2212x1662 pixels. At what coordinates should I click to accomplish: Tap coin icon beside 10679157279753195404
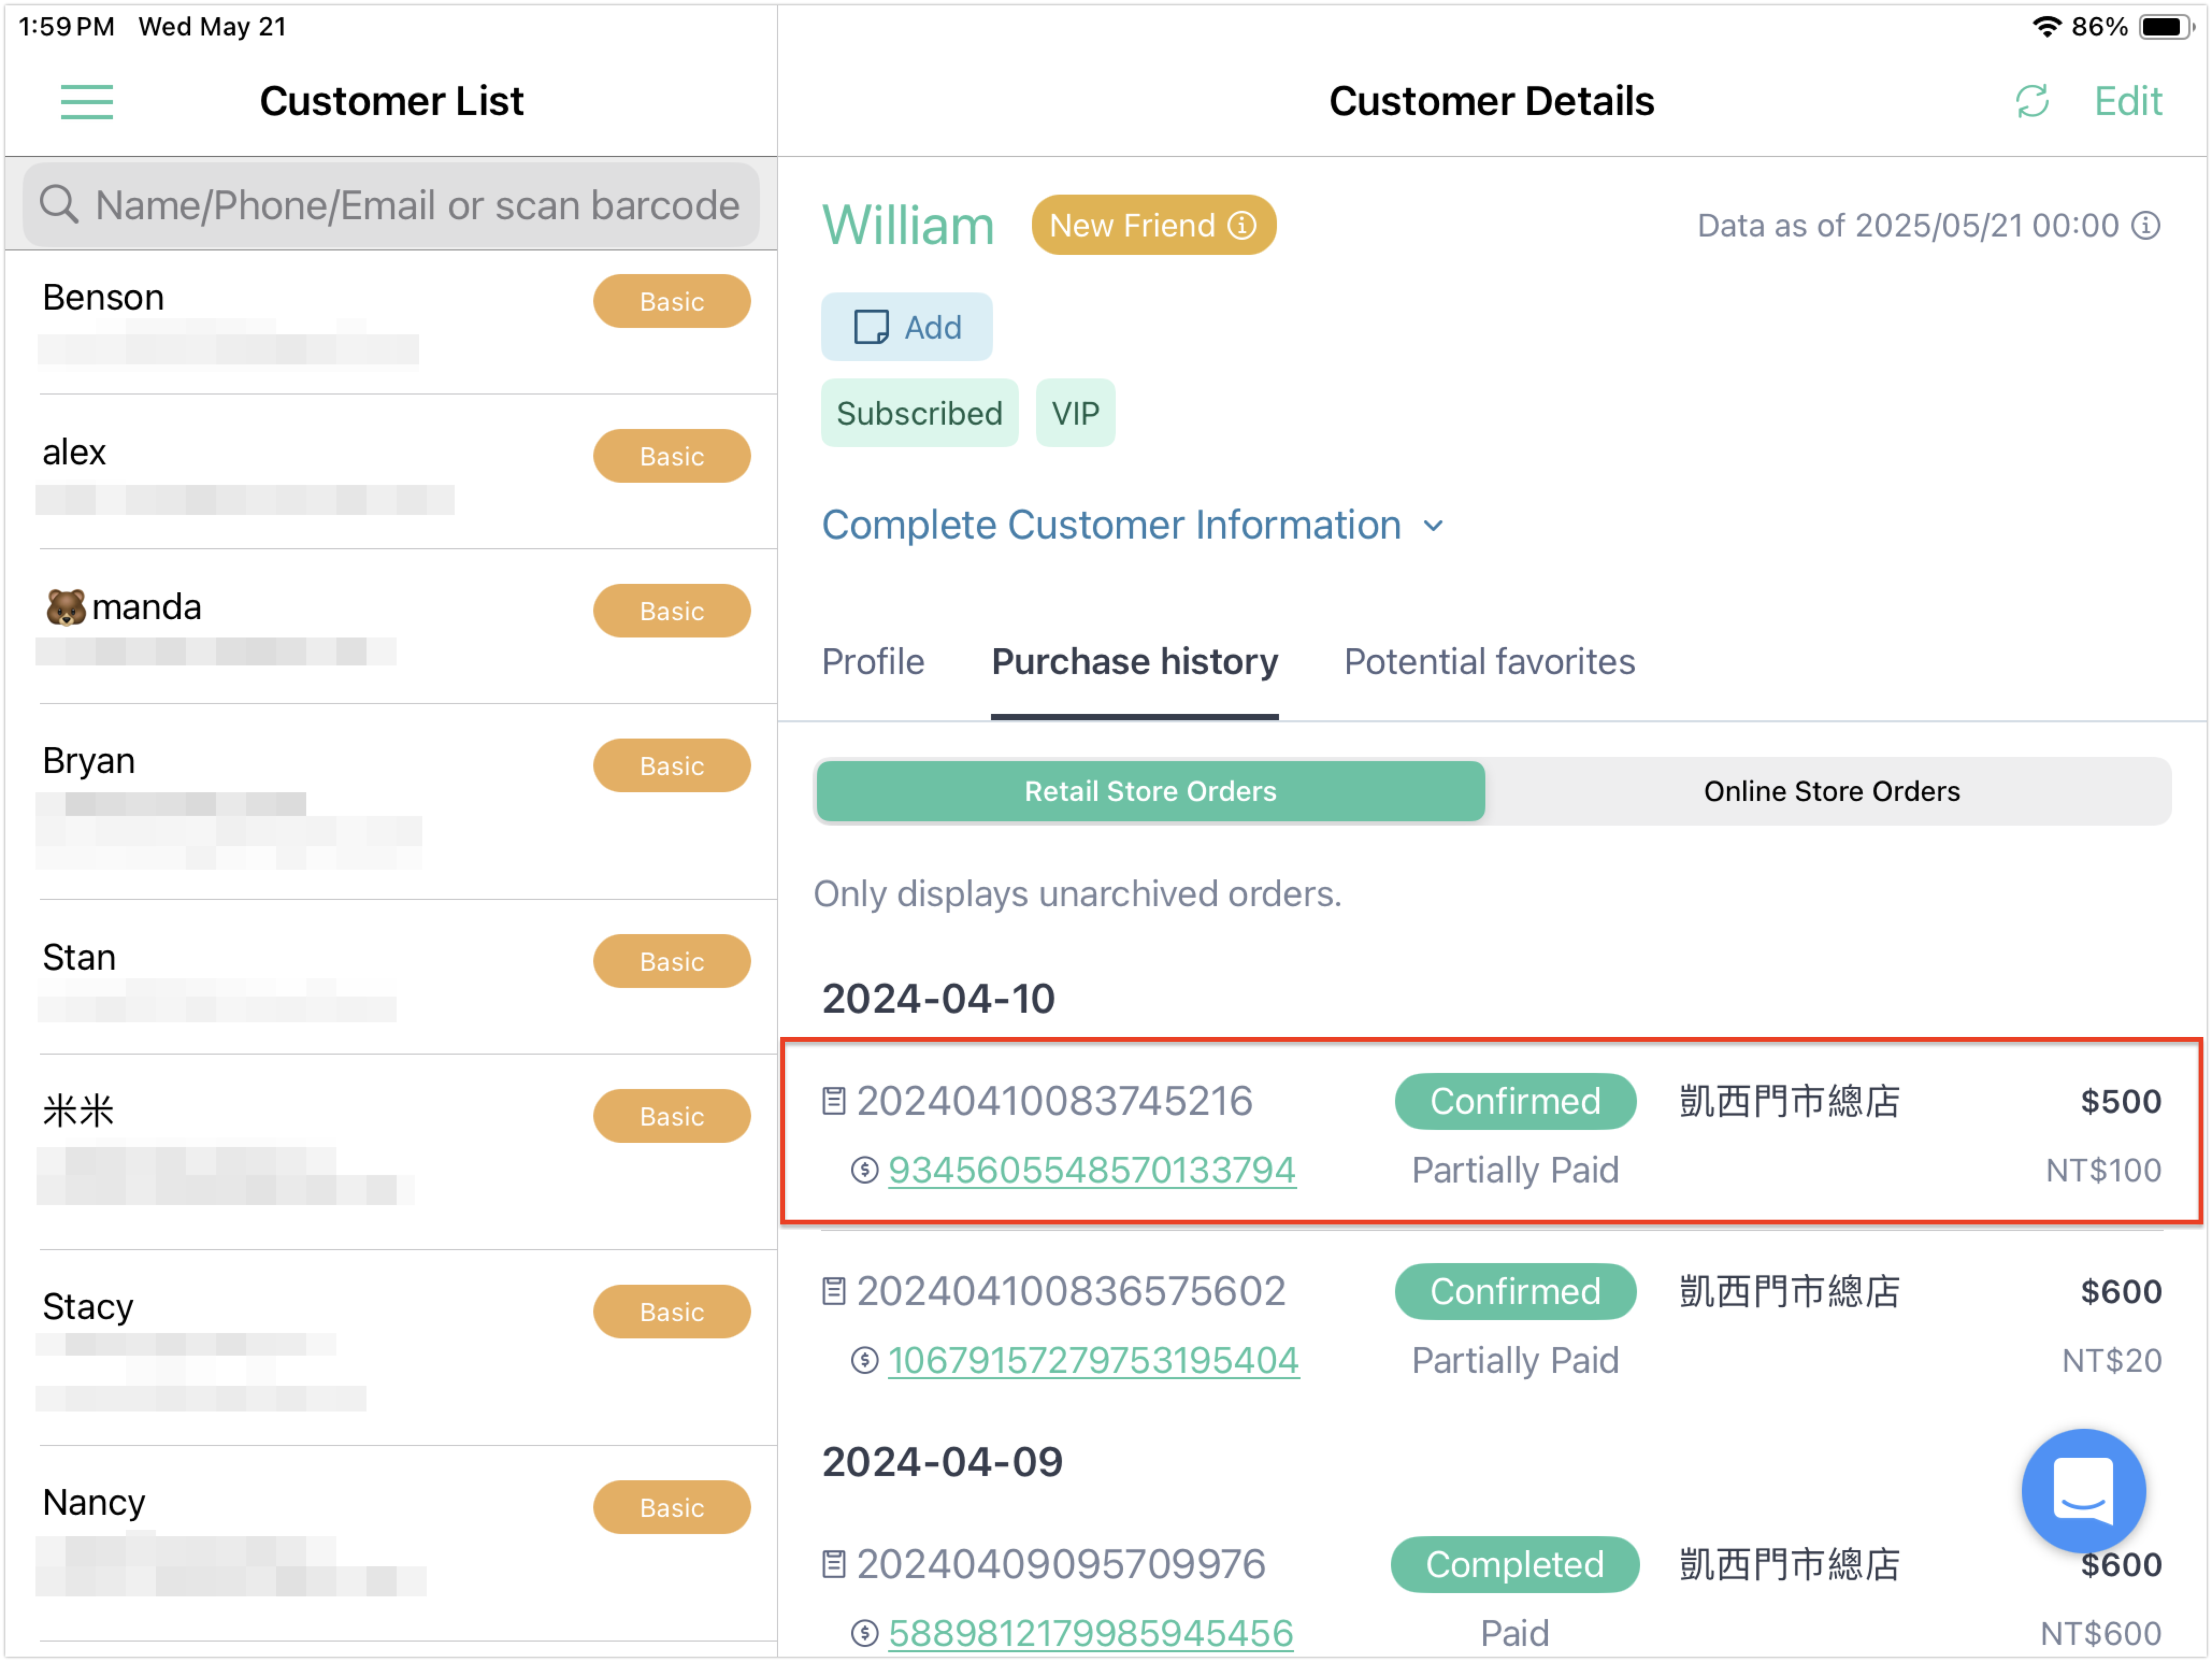point(864,1361)
